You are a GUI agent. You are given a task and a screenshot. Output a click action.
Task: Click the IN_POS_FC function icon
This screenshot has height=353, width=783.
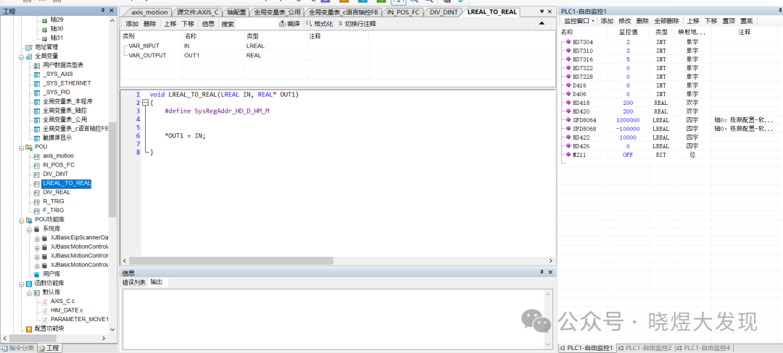[36, 165]
